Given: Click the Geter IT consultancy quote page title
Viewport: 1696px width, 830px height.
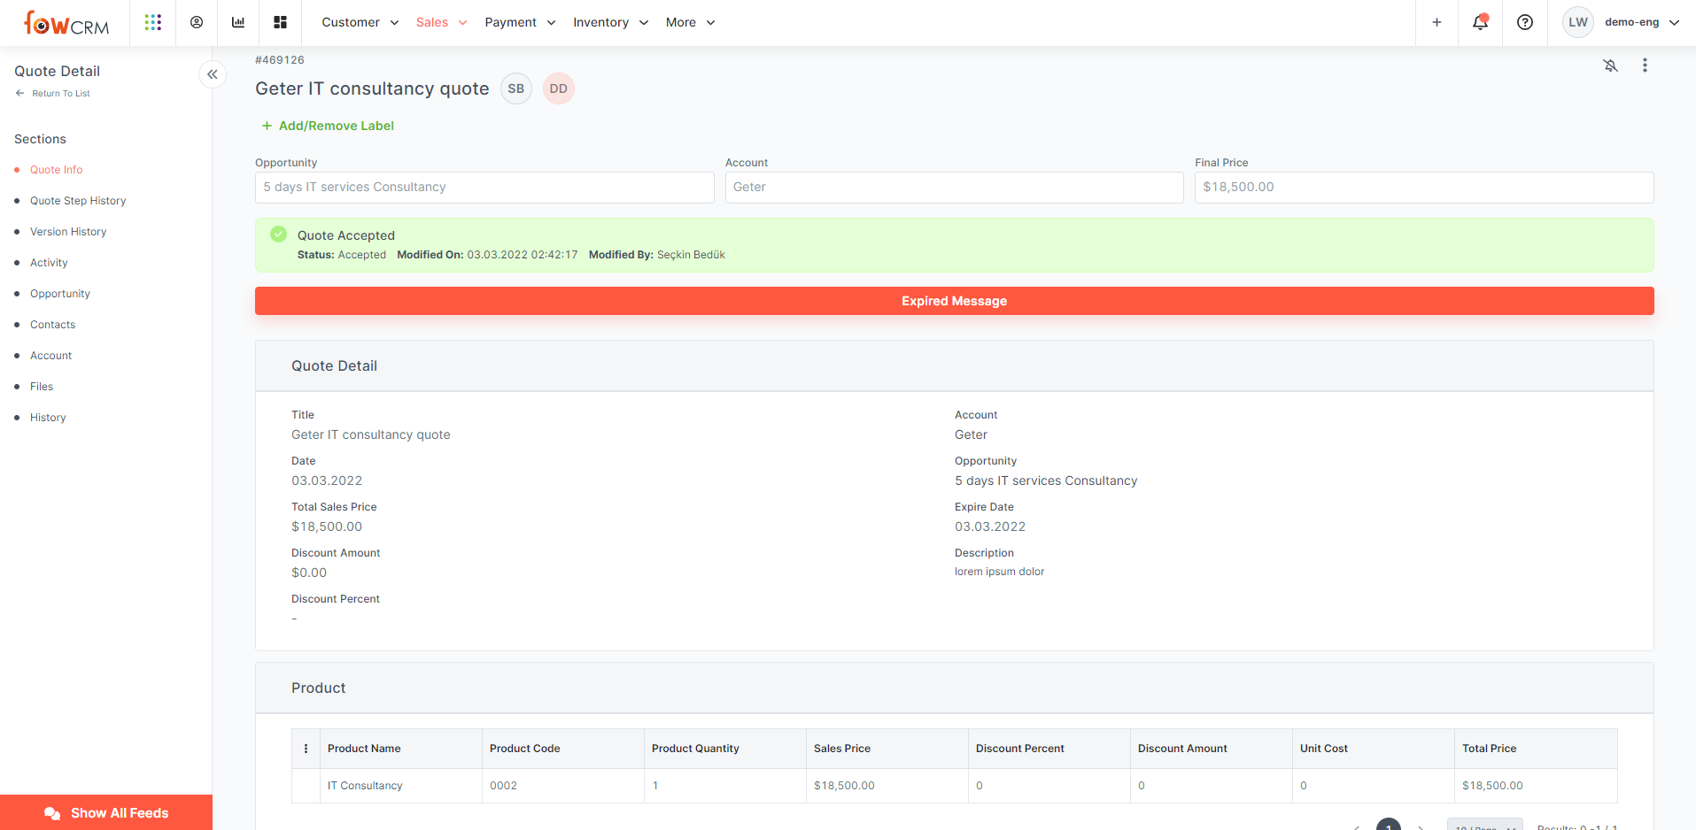Looking at the screenshot, I should click(x=372, y=88).
